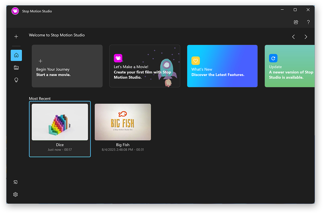Click the Begin Your Journey card

pyautogui.click(x=67, y=66)
